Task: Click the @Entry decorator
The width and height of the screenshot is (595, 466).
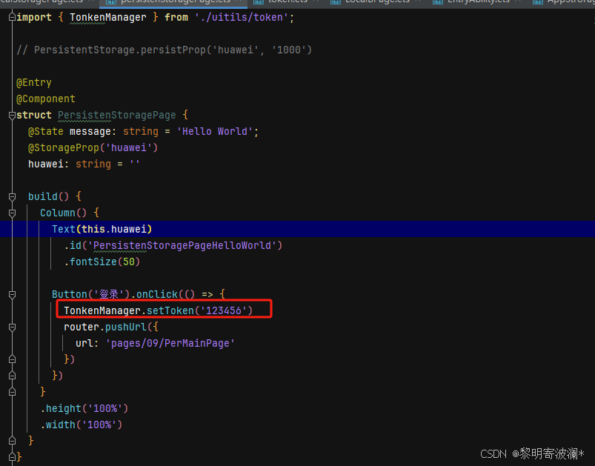Action: click(34, 83)
